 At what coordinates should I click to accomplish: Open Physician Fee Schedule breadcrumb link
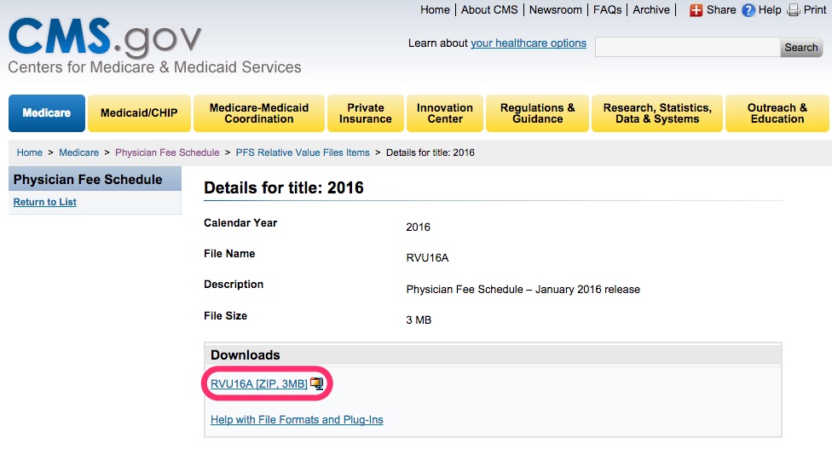click(167, 153)
